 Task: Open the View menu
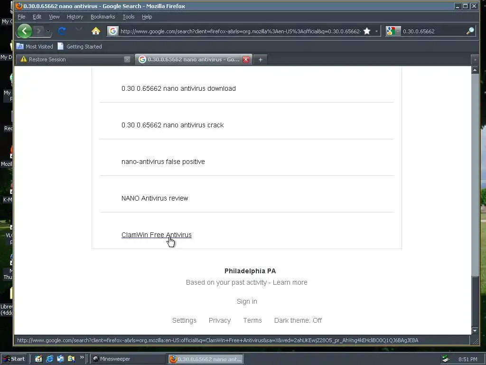pyautogui.click(x=54, y=17)
